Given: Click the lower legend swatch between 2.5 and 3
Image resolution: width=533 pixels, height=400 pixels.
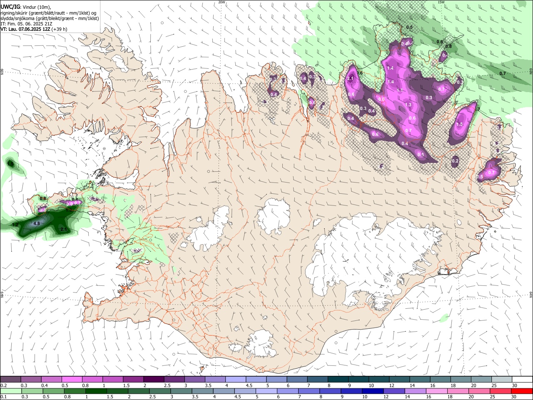Looking at the screenshot, I should 160,391.
